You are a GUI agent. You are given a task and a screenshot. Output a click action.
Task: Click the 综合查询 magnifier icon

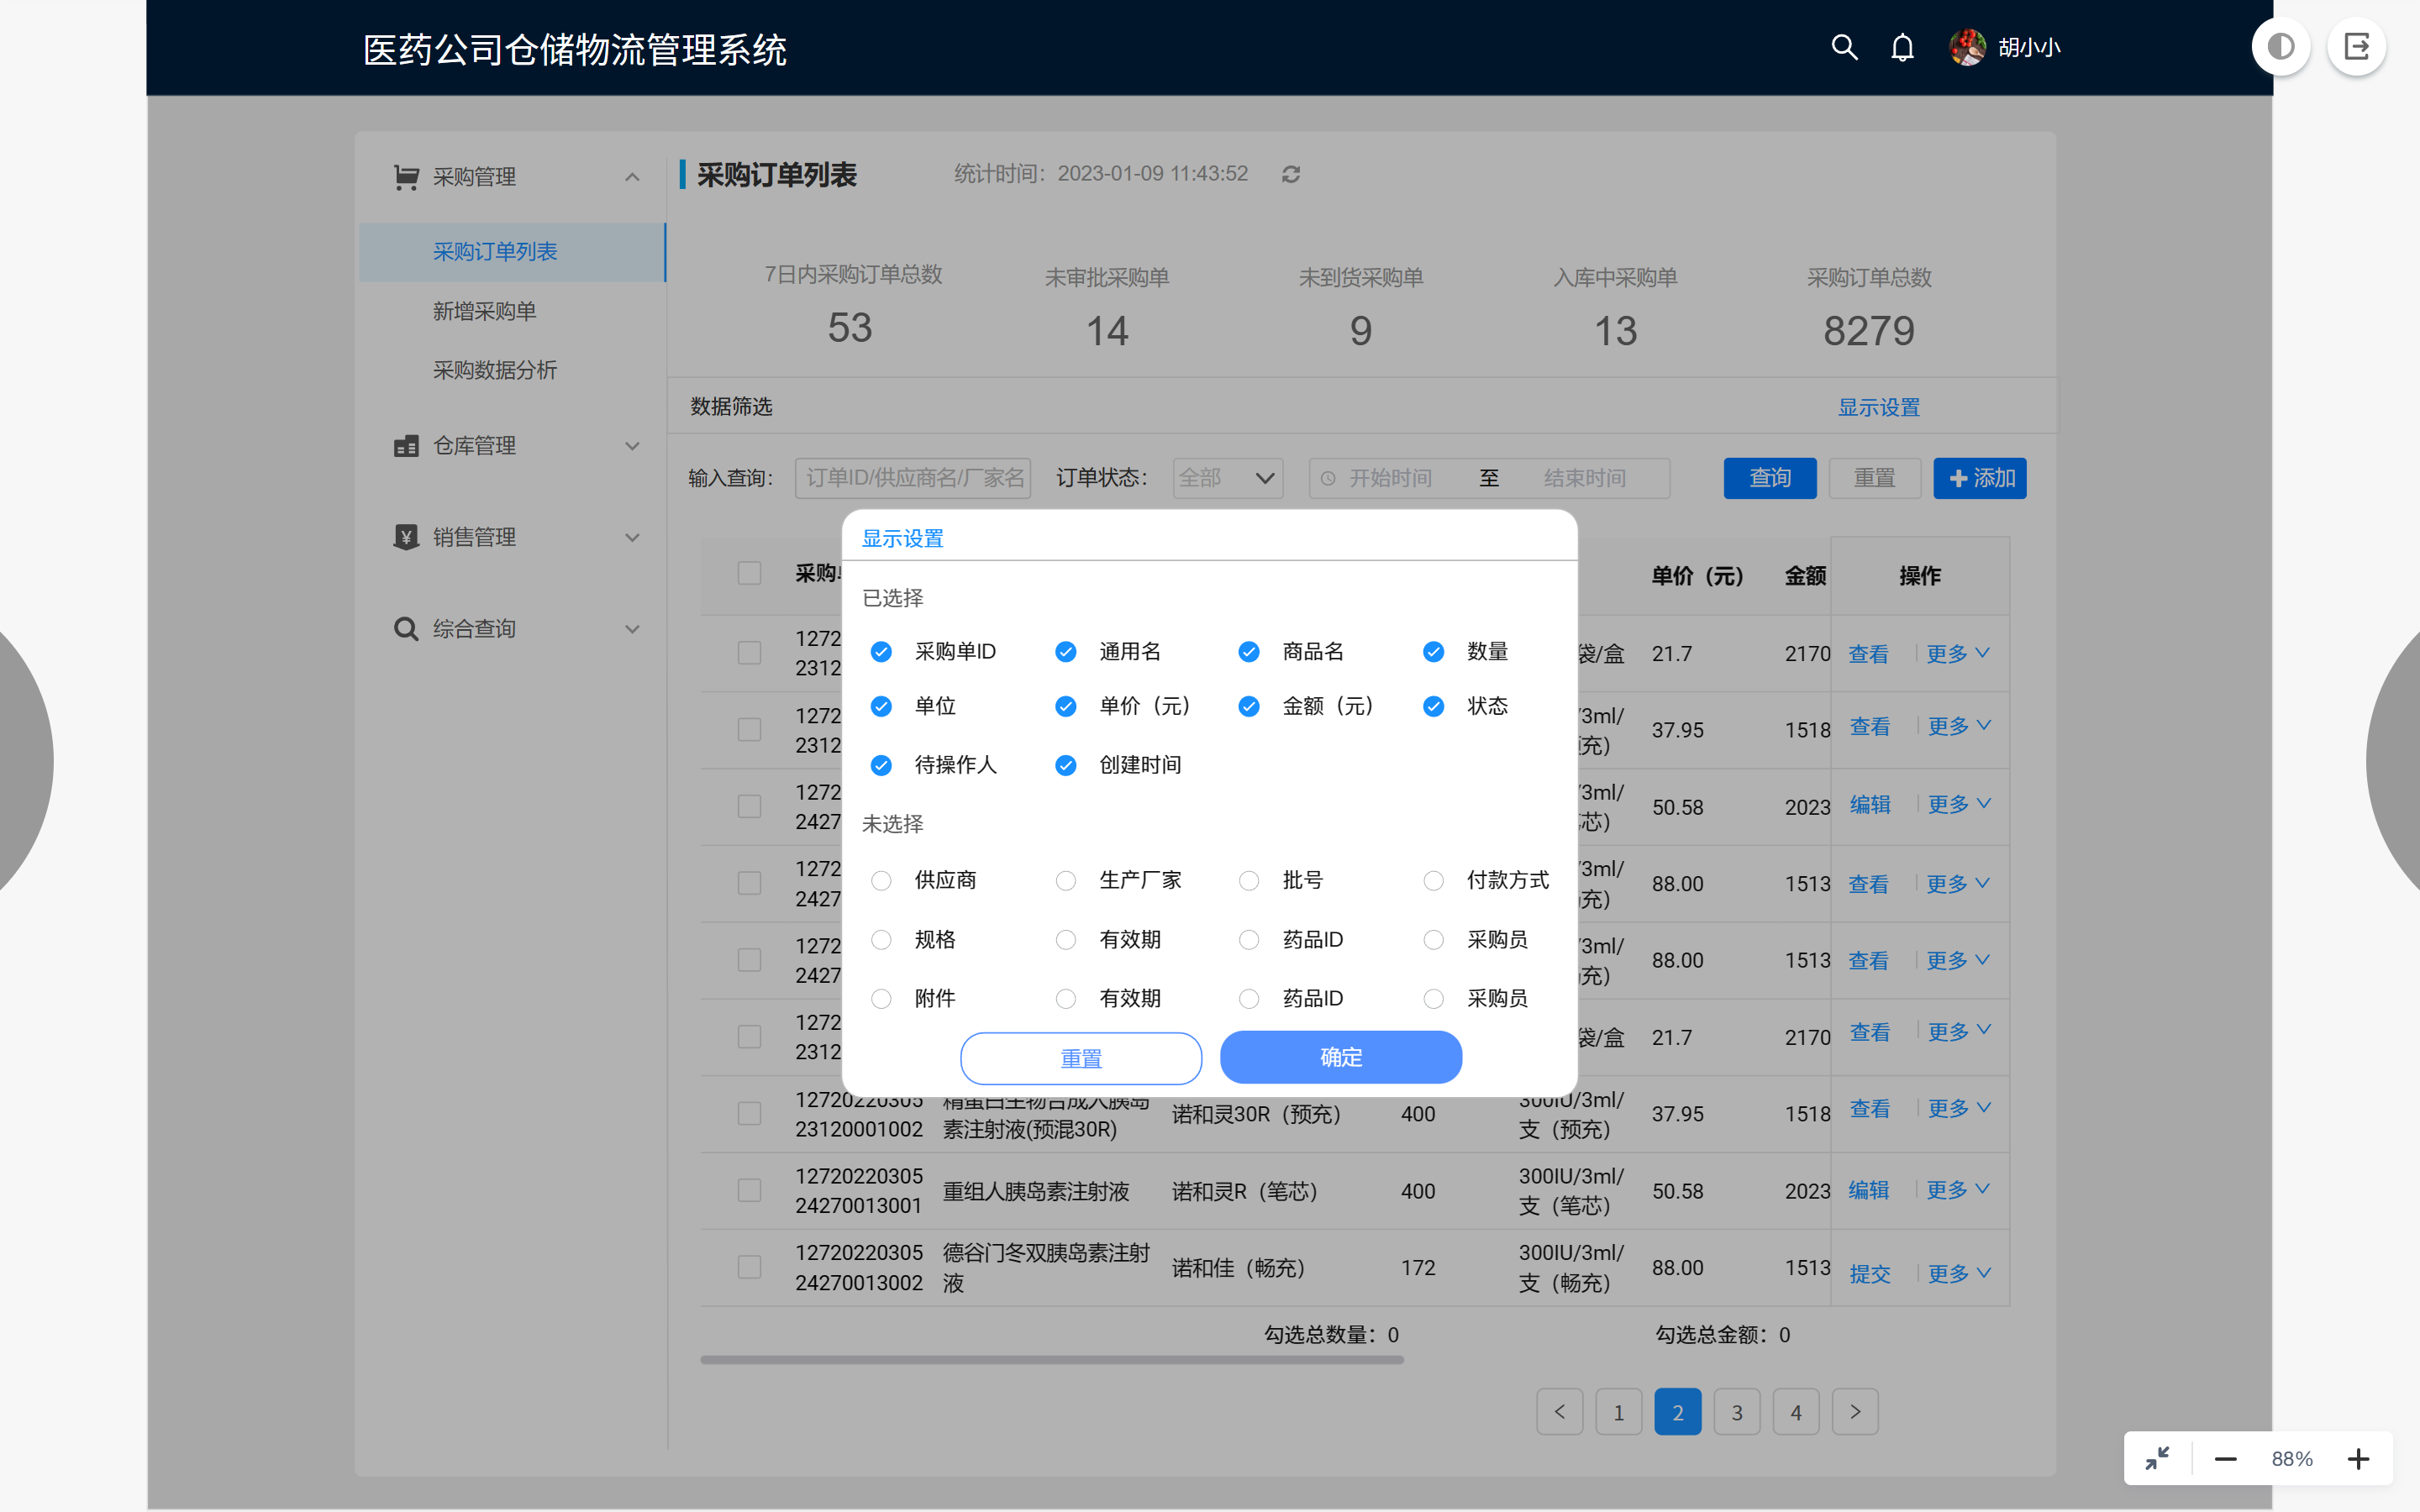pyautogui.click(x=405, y=629)
